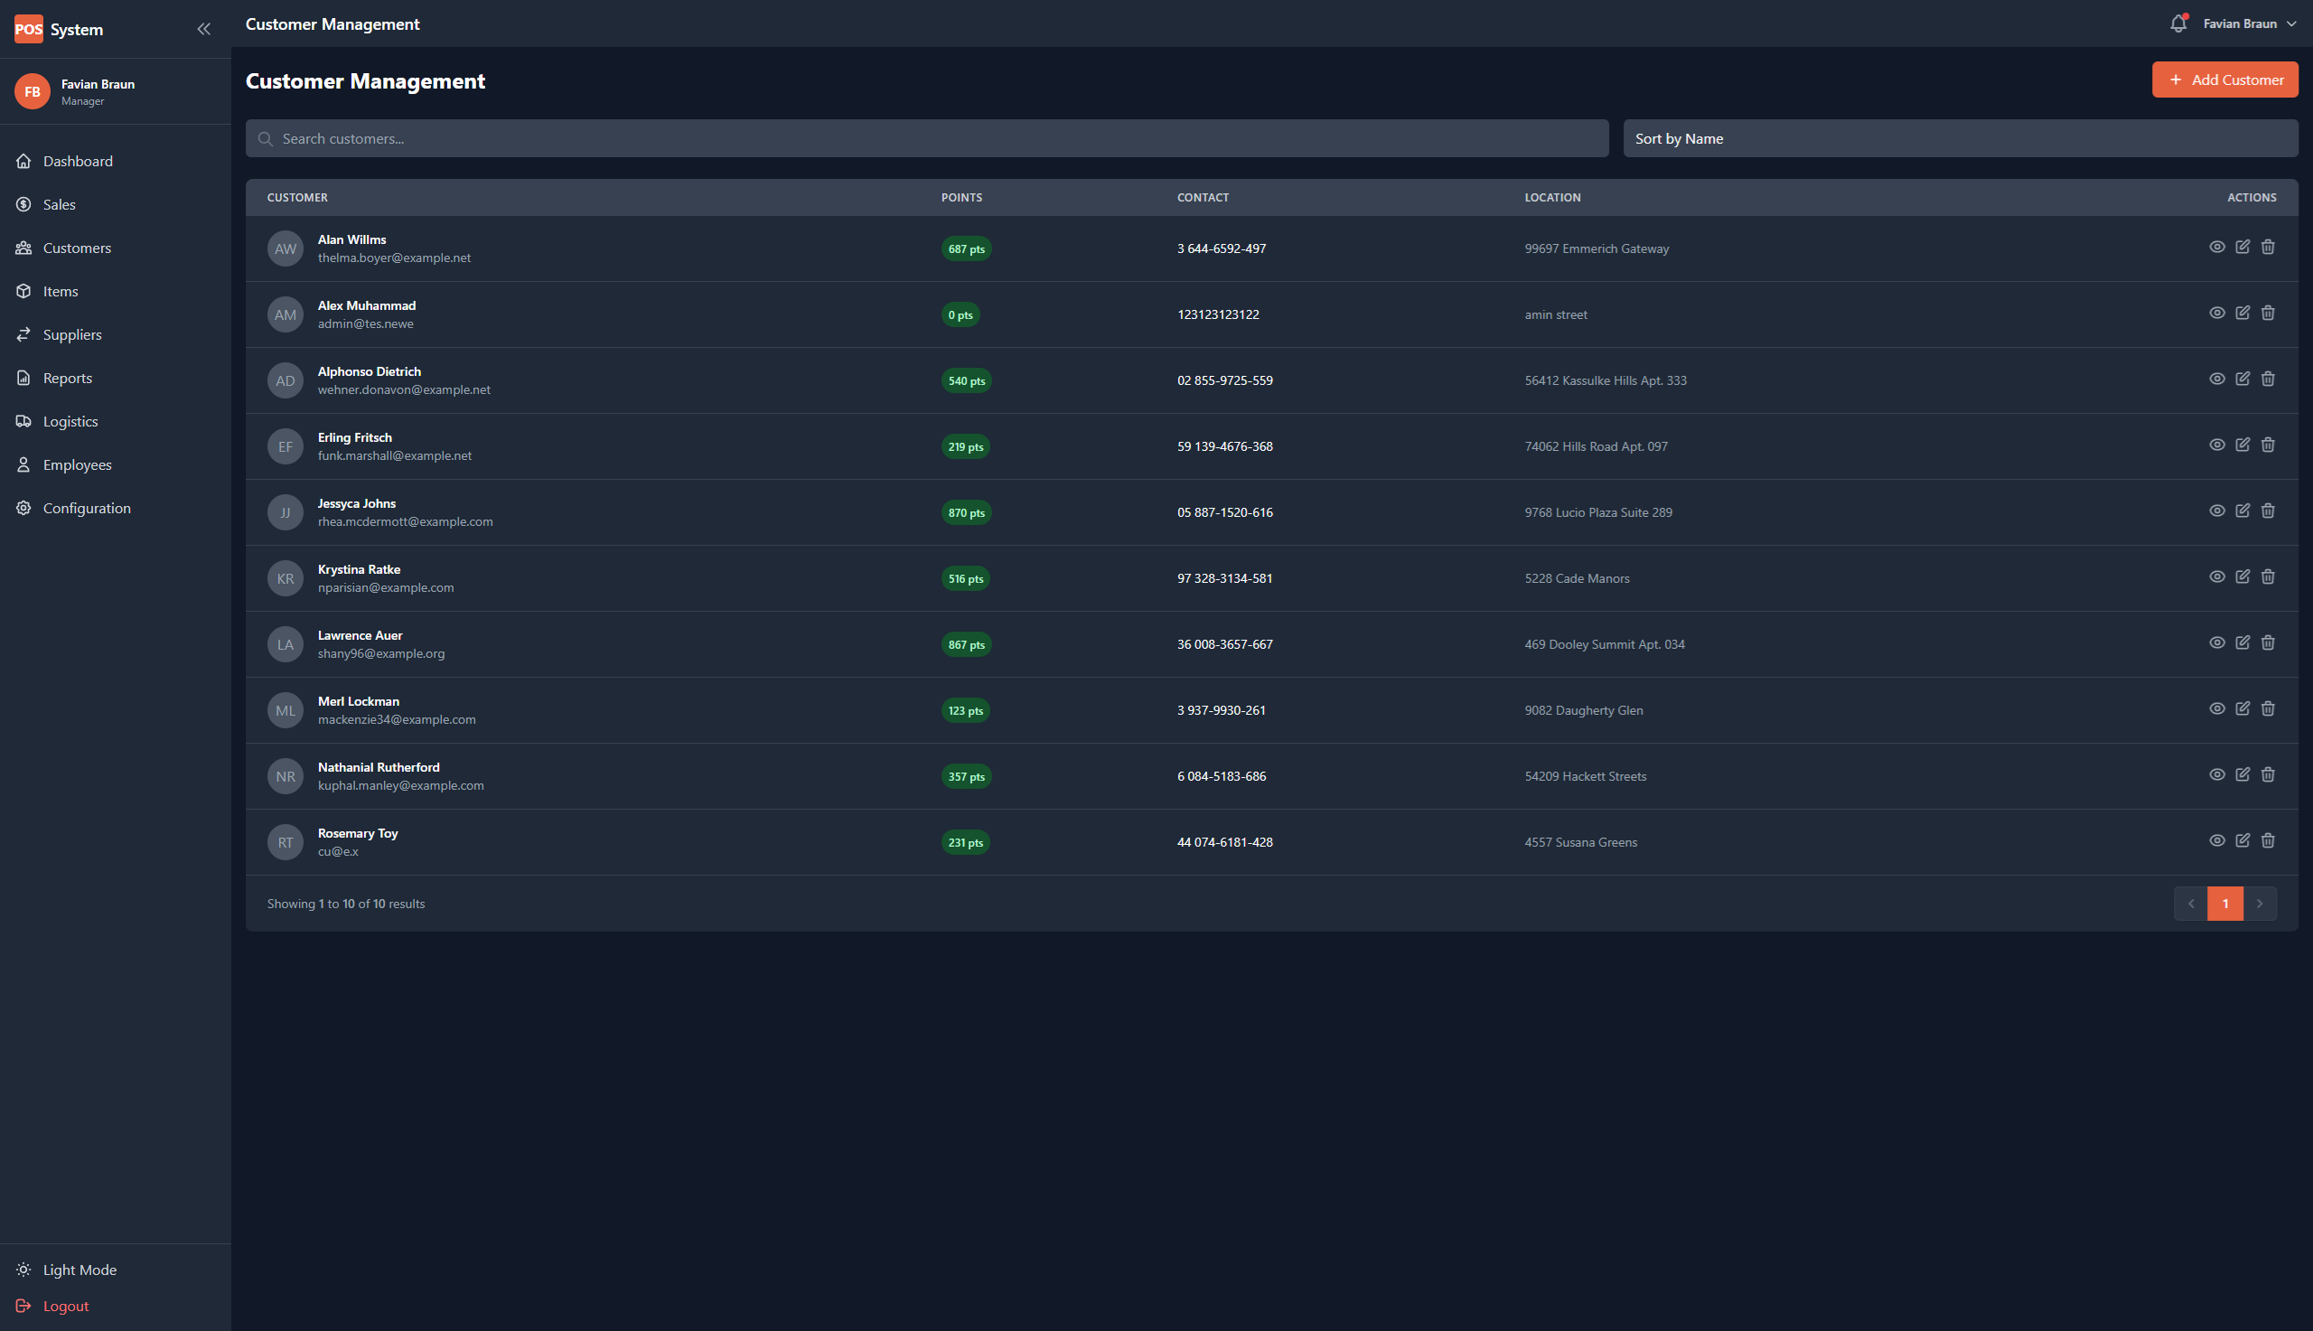Delete Alex Muhammad customer

point(2268,313)
